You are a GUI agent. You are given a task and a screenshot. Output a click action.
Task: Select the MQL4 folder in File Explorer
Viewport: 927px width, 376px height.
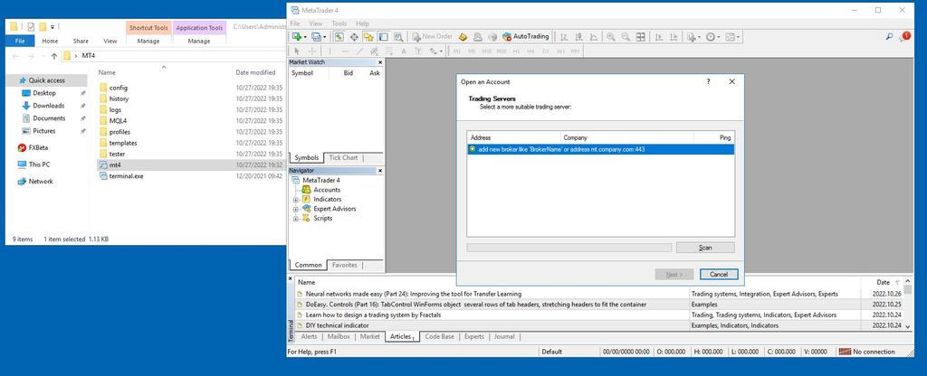click(118, 121)
